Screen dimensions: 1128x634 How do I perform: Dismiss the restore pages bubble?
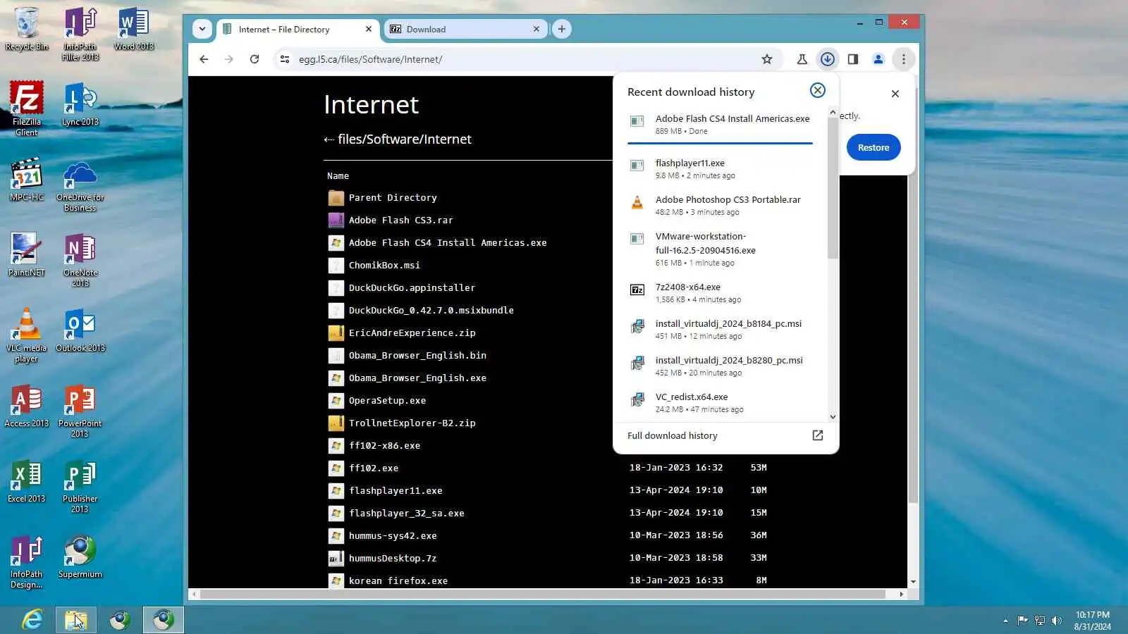pyautogui.click(x=895, y=94)
